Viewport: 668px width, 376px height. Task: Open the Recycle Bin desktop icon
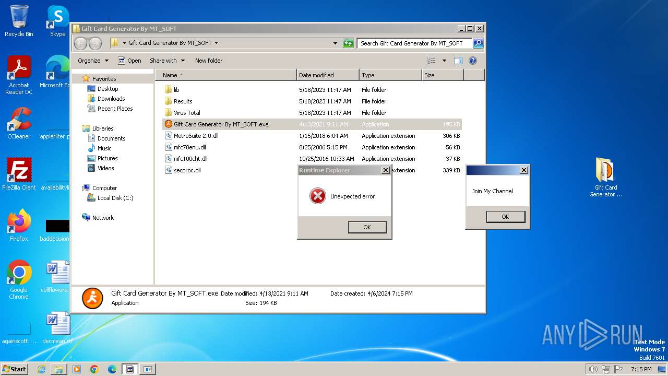(x=19, y=21)
